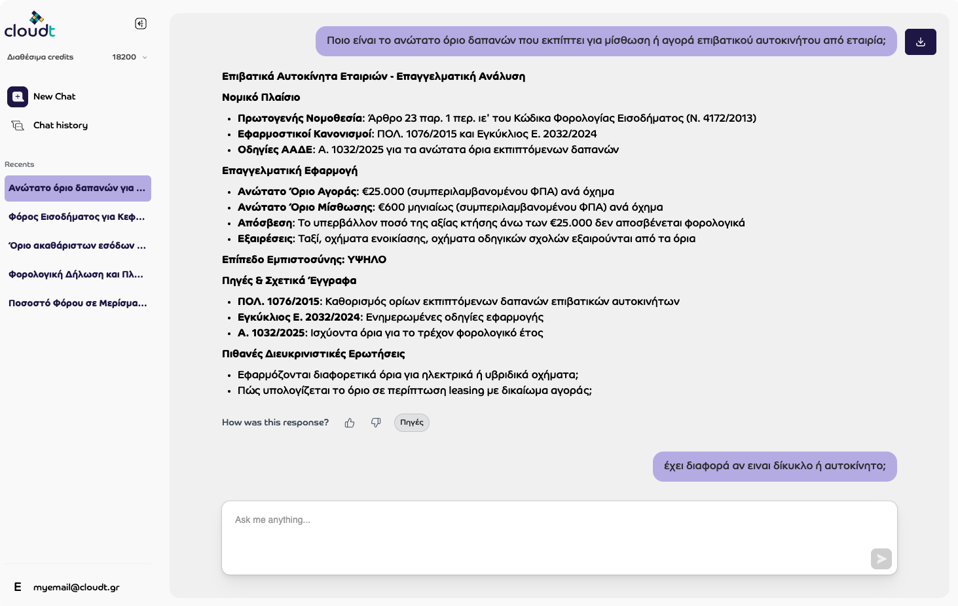The image size is (958, 606).
Task: Open Chat history icon
Action: [18, 126]
